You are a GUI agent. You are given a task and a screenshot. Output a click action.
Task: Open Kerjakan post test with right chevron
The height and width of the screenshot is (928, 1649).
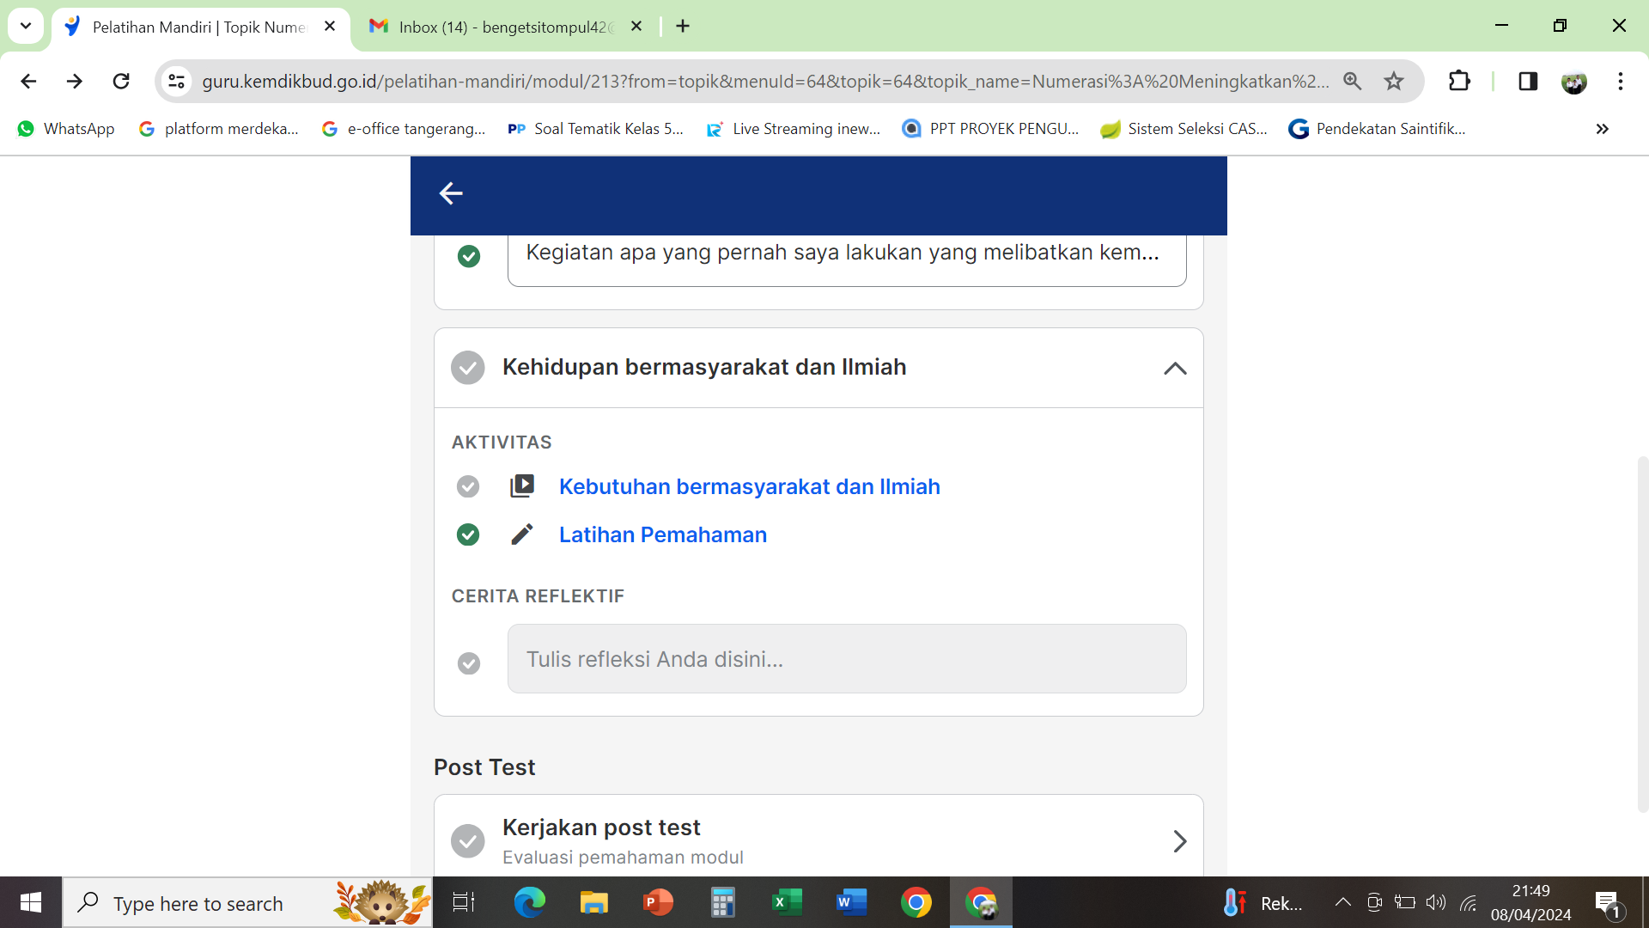(x=1179, y=840)
